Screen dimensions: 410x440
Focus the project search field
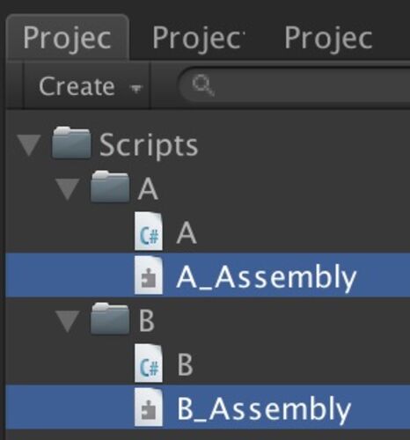pyautogui.click(x=294, y=85)
